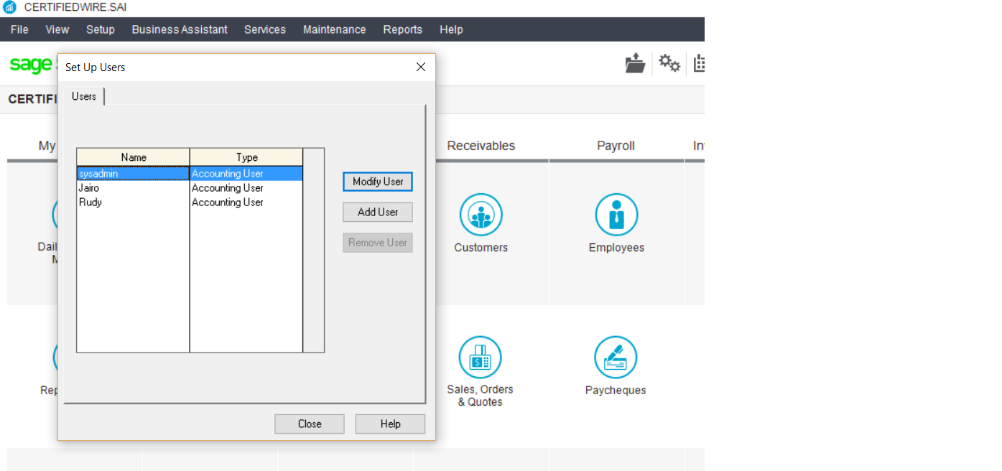This screenshot has height=471, width=1002.
Task: Click the open company folder toolbar icon
Action: [635, 63]
